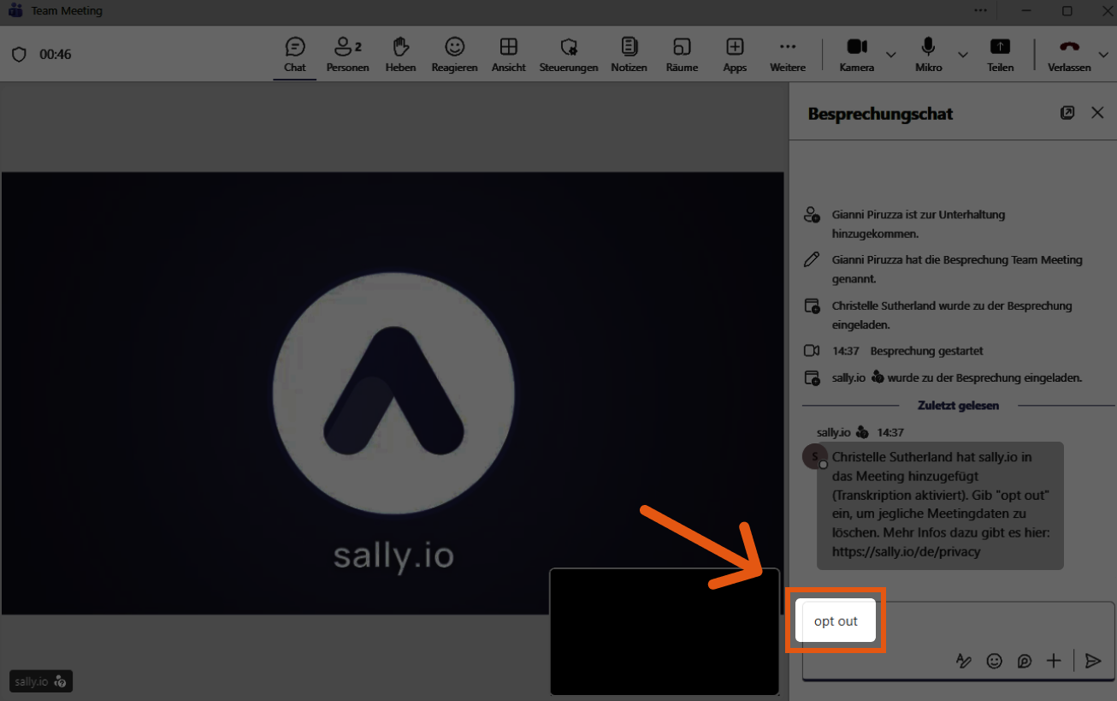Leave meeting with Verlassen button
The image size is (1117, 701).
(1069, 54)
